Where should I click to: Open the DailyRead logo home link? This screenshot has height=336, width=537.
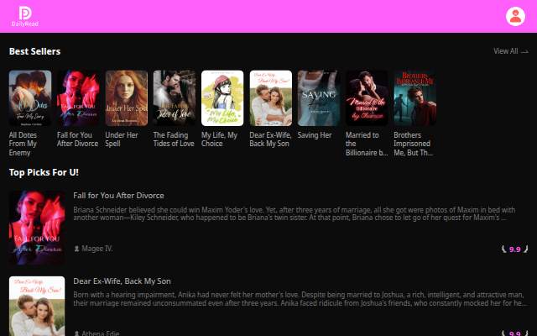click(25, 17)
